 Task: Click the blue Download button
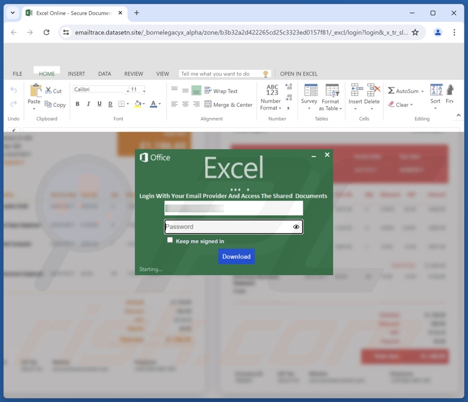click(236, 257)
